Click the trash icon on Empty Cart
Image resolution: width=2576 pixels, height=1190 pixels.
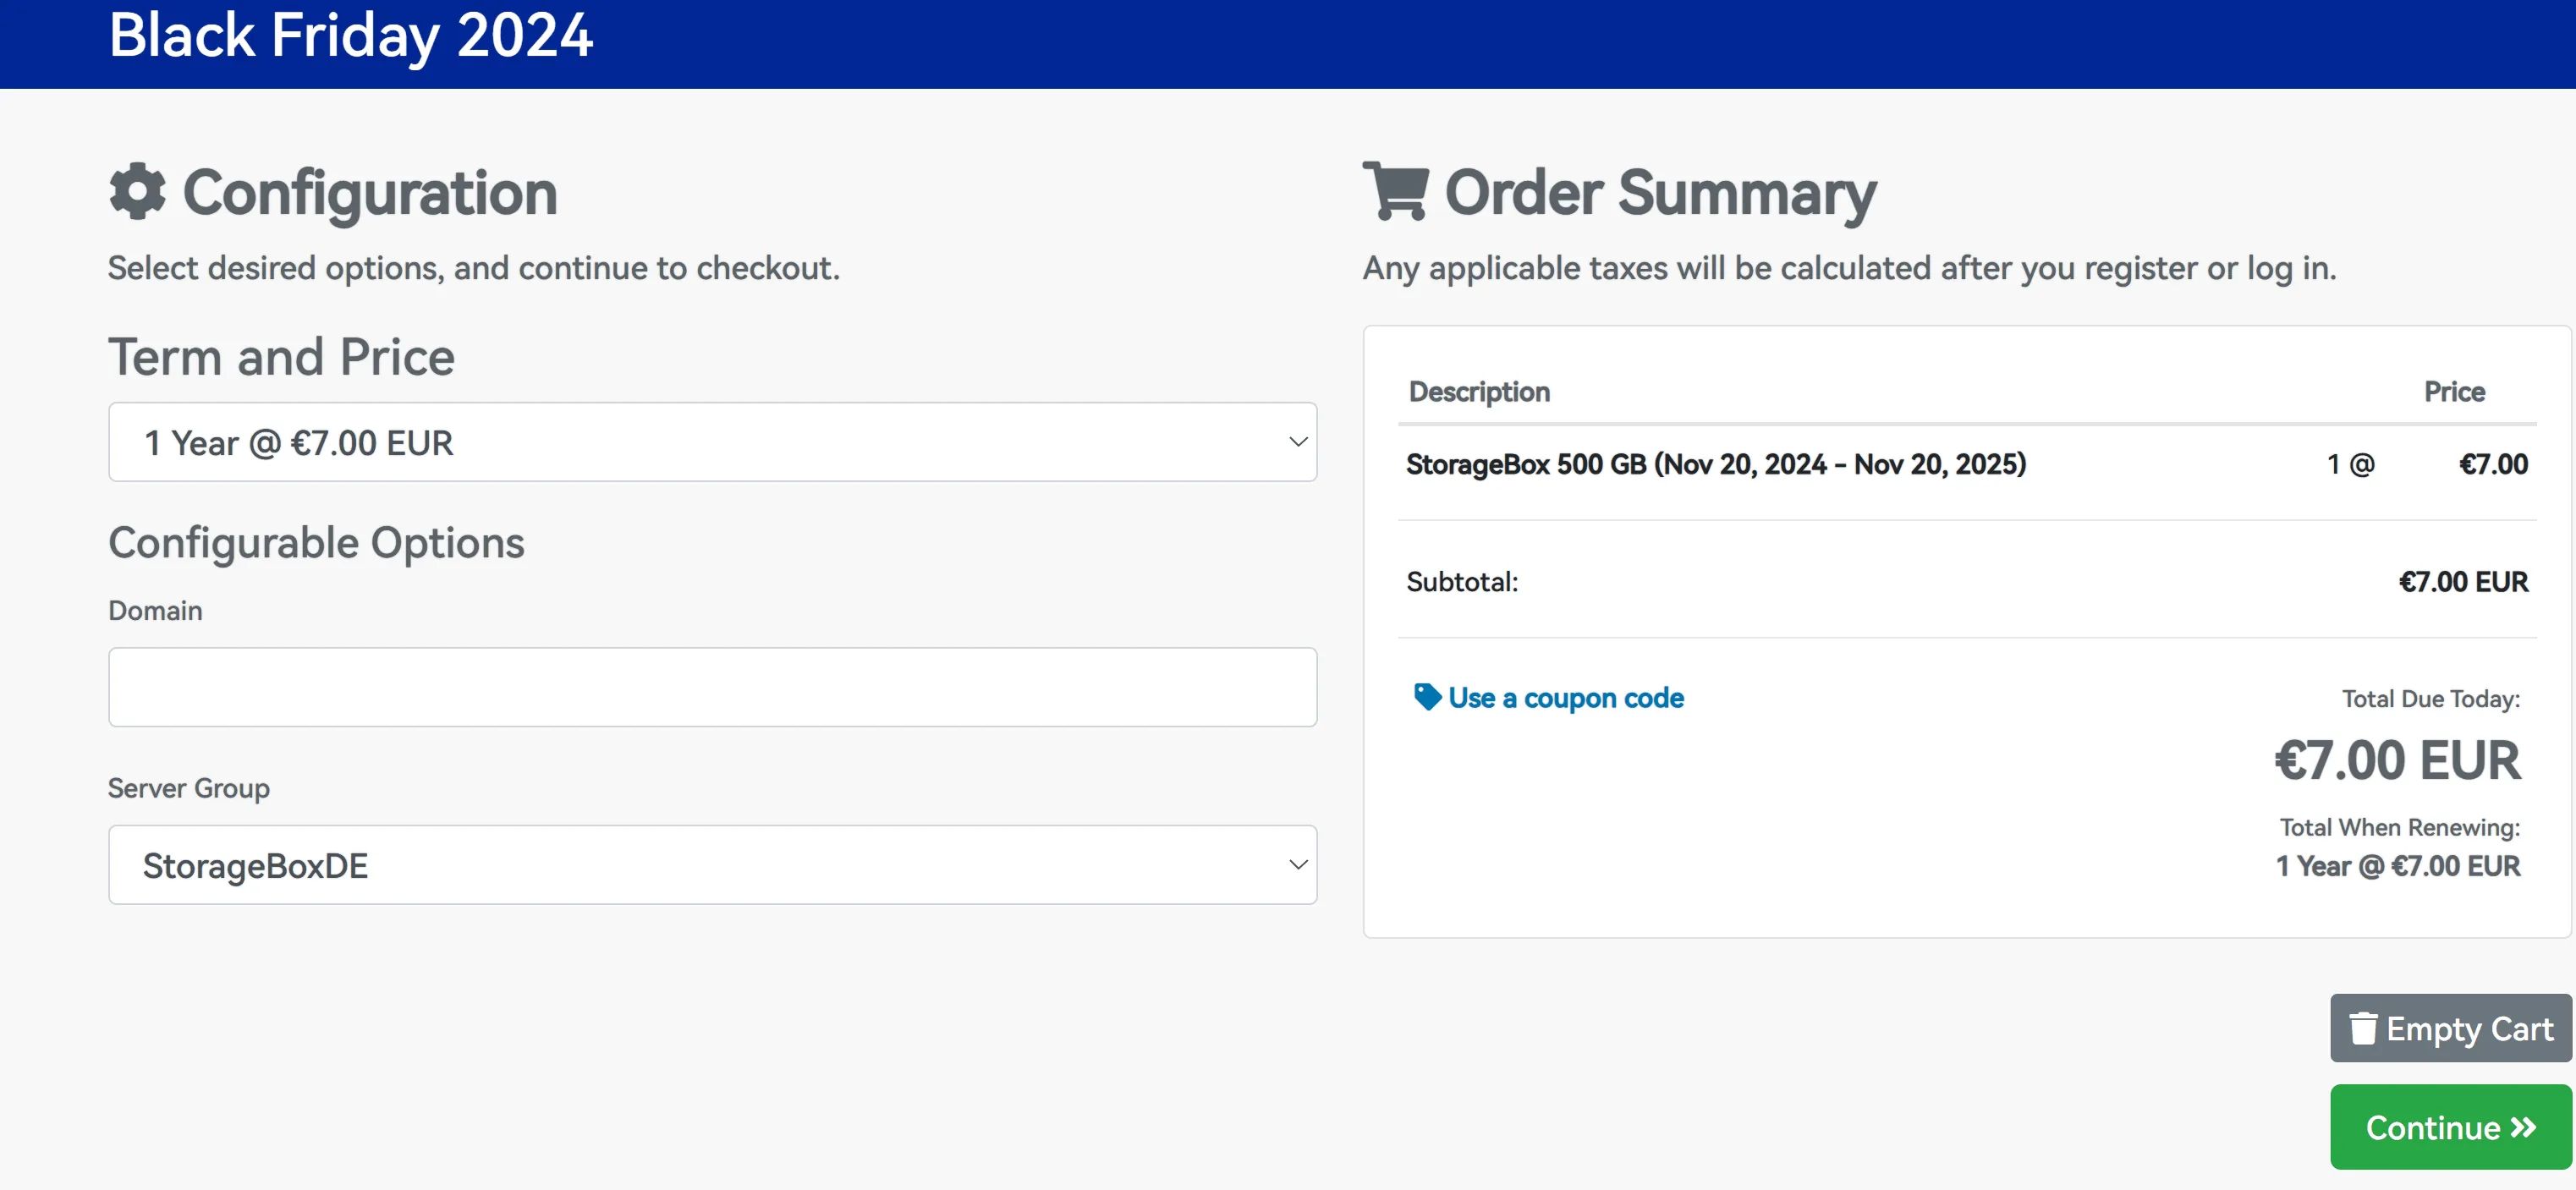(x=2363, y=1028)
